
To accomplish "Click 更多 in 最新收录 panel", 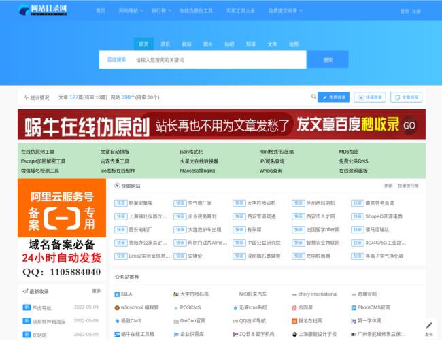I will pyautogui.click(x=97, y=291).
